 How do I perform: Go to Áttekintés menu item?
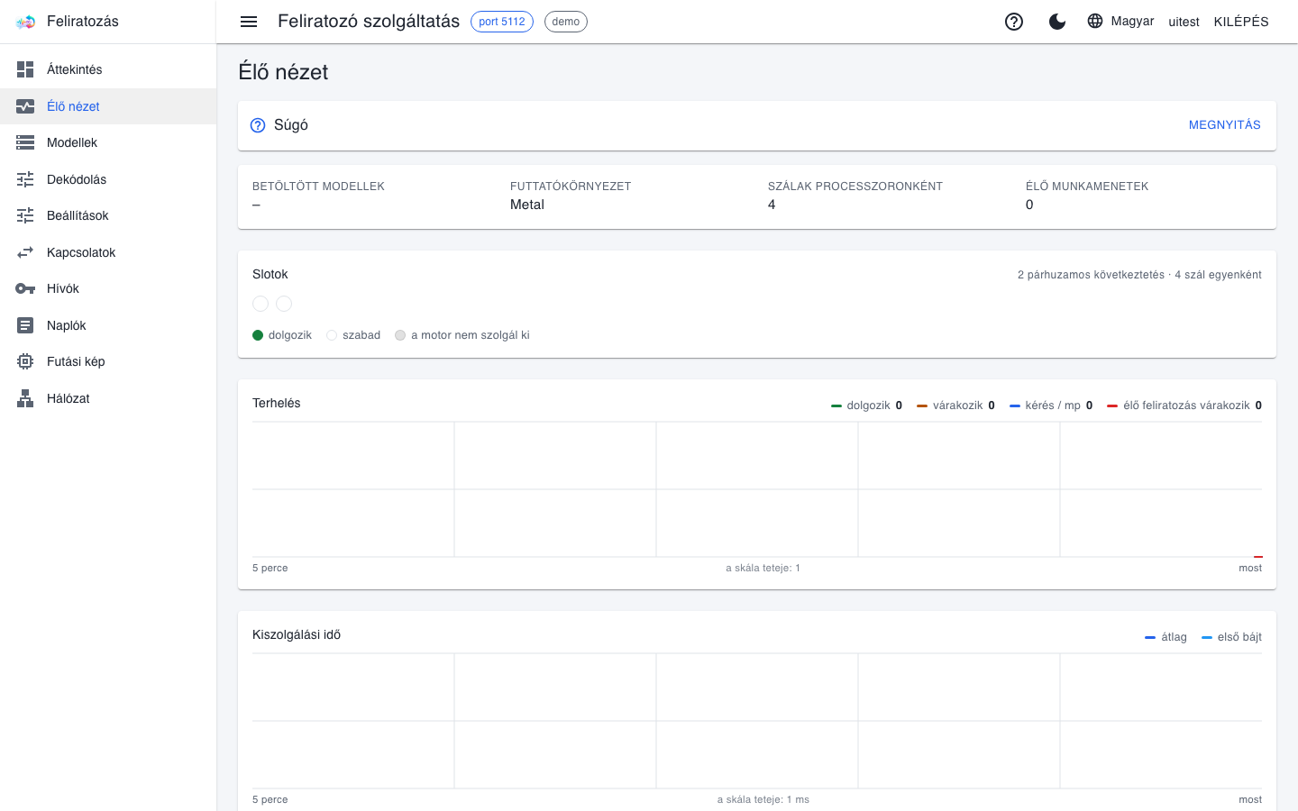click(108, 69)
